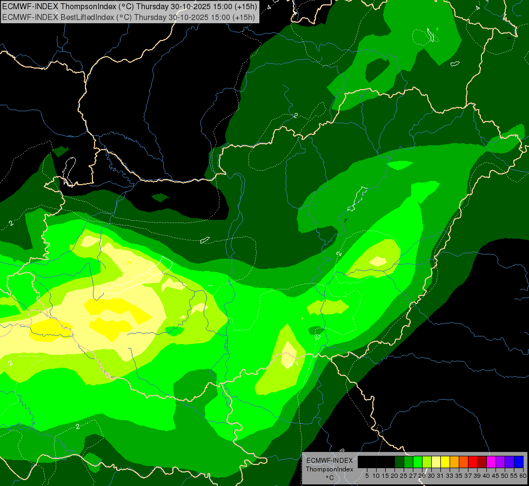This screenshot has width=529, height=486.
Task: Select the yellow-green 29–30 legend swatch
Action: (x=427, y=462)
